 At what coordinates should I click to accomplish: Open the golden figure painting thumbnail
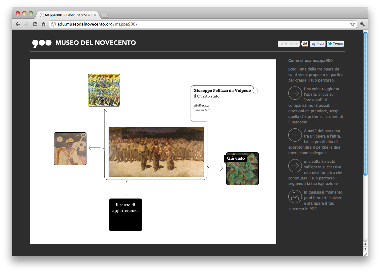(70, 149)
